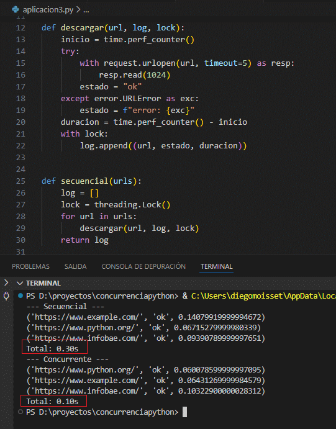Open https://www.infobae.com/ link in Concurrente output
336x429 pixels.
(87, 391)
